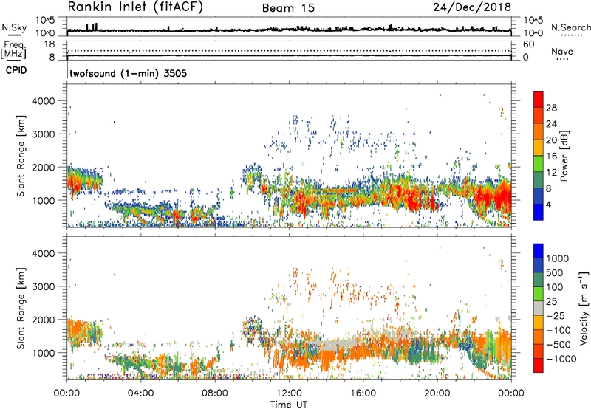
Task: Click the 20 dB label on the power color bar
Action: tap(551, 140)
